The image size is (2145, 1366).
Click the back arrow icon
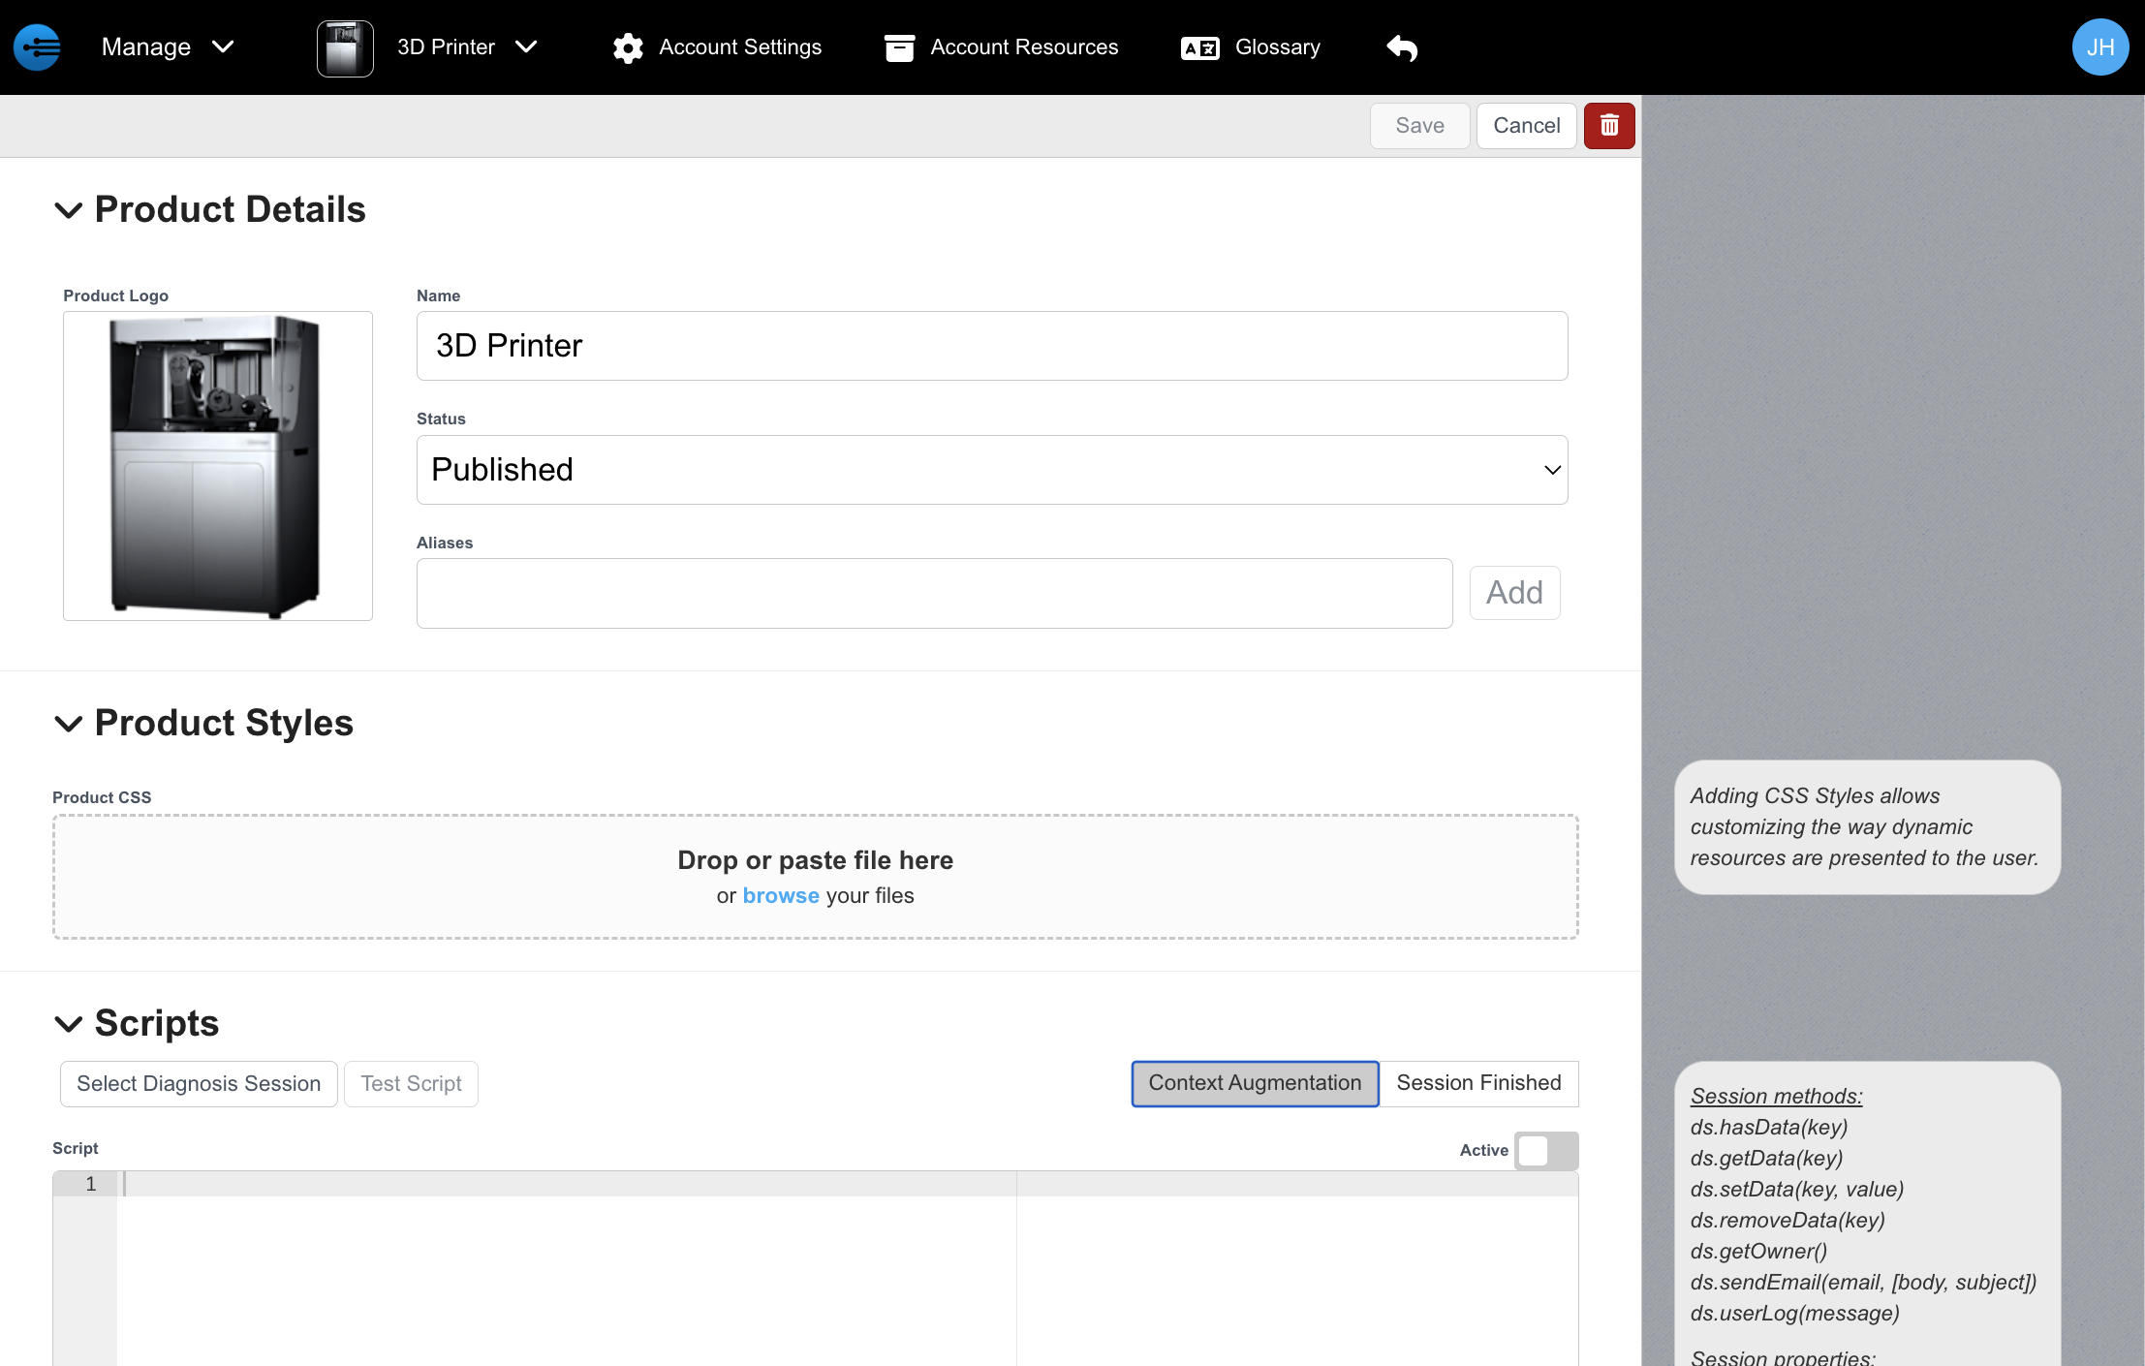coord(1402,47)
